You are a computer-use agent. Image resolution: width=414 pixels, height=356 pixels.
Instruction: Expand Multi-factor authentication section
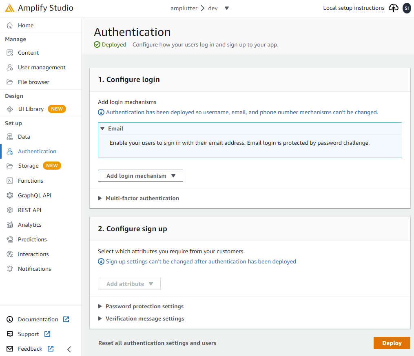tap(139, 198)
